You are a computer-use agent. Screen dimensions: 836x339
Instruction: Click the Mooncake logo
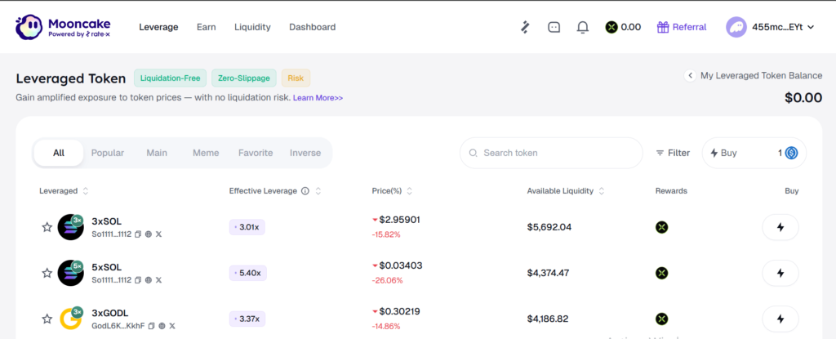pyautogui.click(x=63, y=27)
